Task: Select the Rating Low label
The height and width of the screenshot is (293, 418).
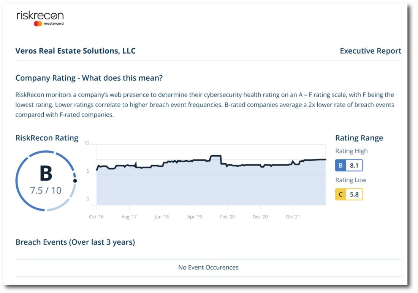Action: click(x=350, y=180)
